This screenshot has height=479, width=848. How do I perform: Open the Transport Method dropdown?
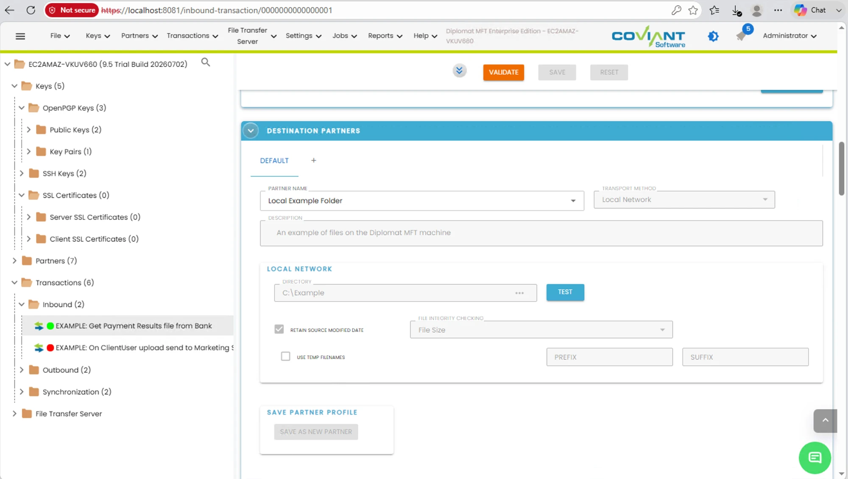684,200
